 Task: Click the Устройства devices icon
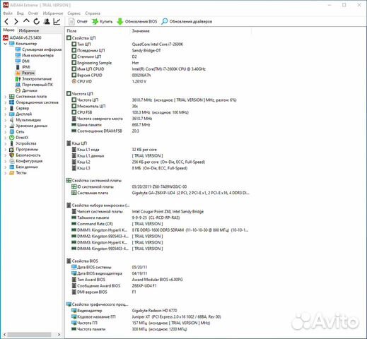click(12, 143)
